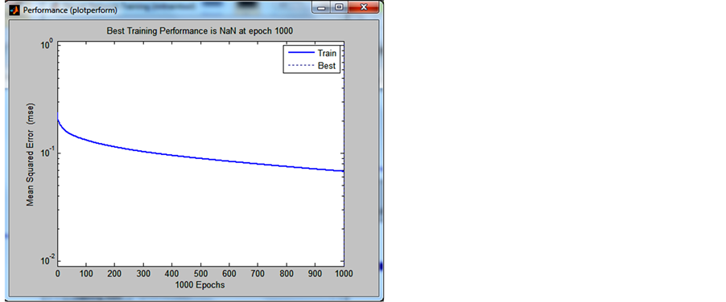This screenshot has height=302, width=726.
Task: Click the 1000 tick label on epoch axis
Action: click(343, 273)
